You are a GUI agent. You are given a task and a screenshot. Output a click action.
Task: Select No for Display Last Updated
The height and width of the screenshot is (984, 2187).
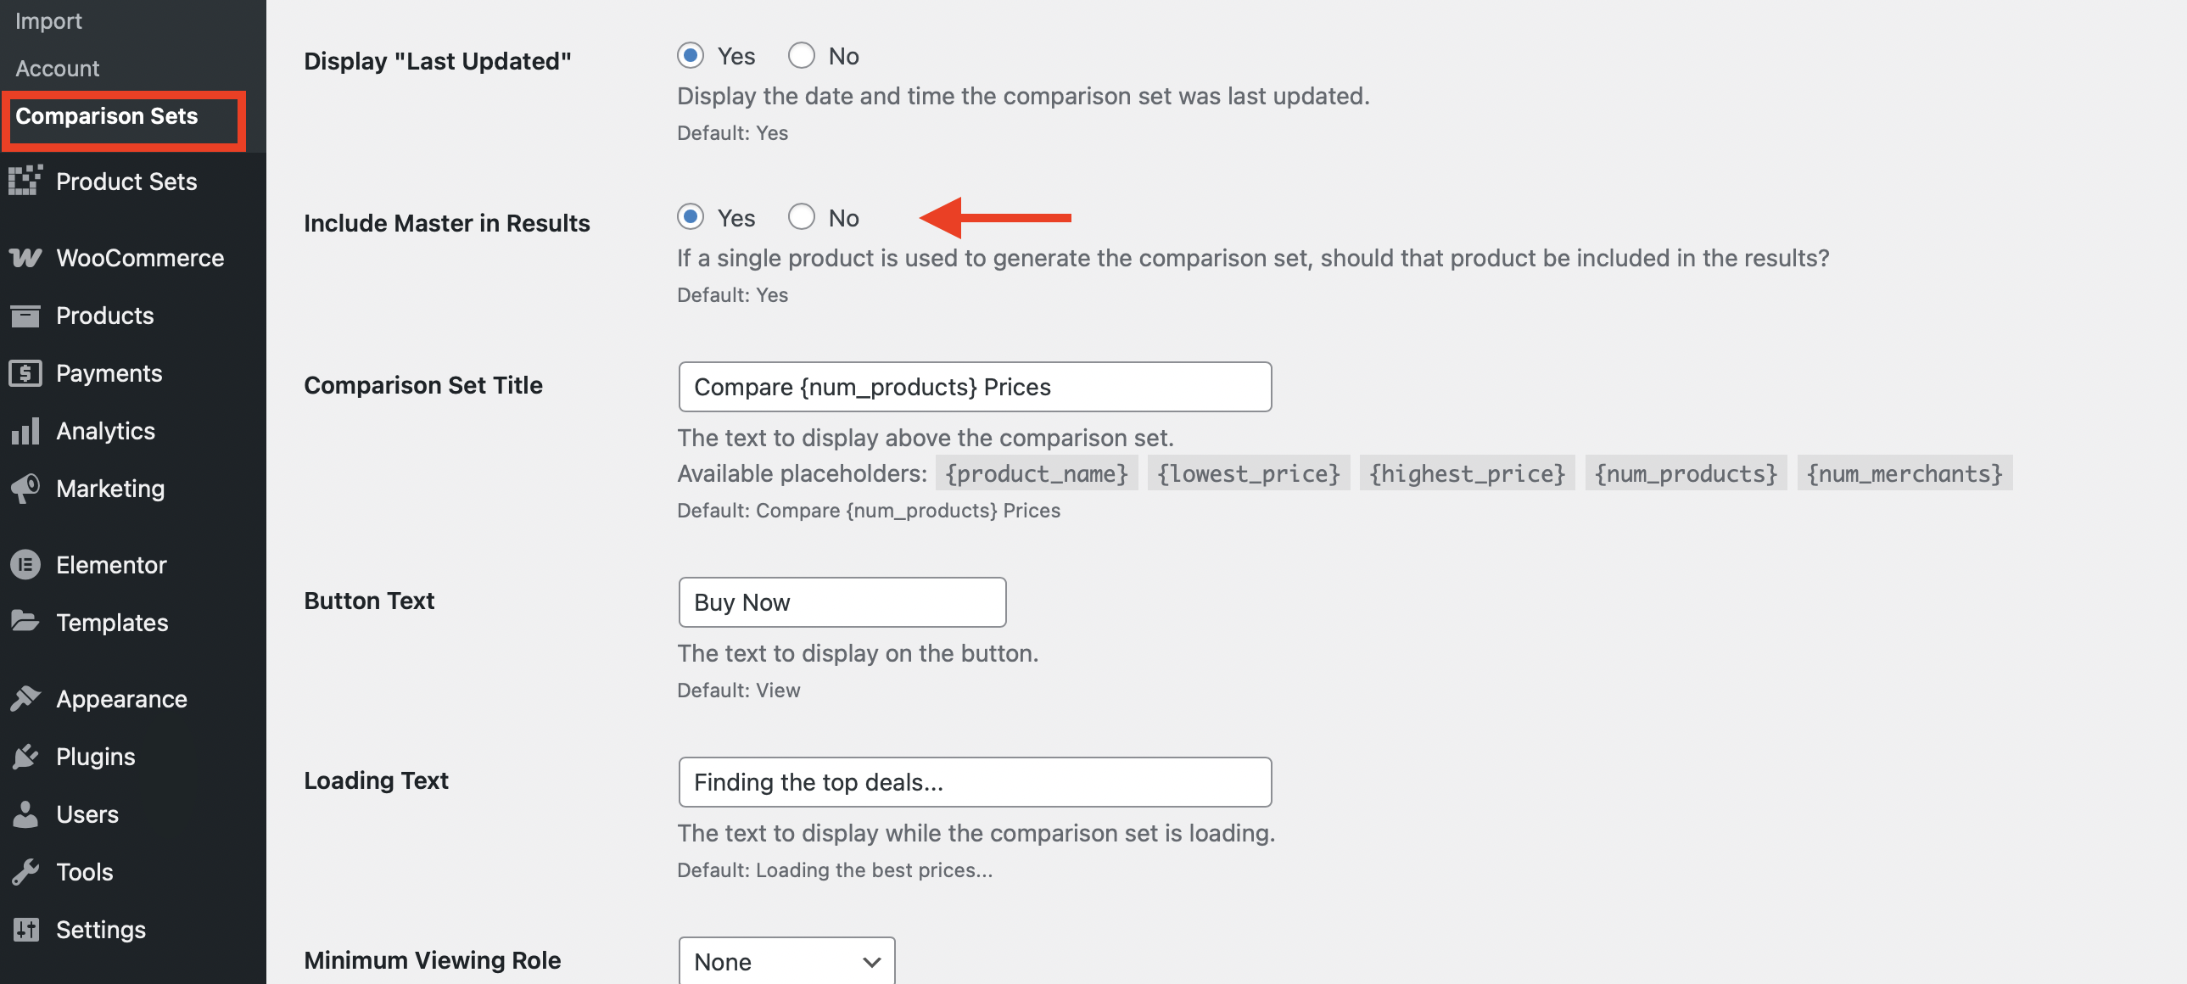point(801,56)
